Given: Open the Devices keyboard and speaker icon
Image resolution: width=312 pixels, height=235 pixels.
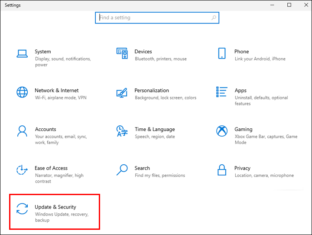Looking at the screenshot, I should pos(122,53).
